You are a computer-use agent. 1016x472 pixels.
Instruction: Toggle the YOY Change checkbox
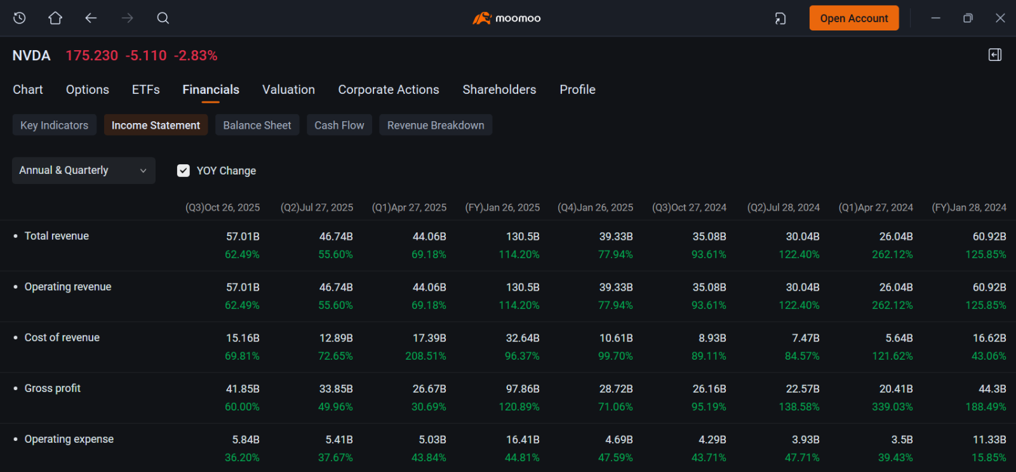[x=184, y=171]
